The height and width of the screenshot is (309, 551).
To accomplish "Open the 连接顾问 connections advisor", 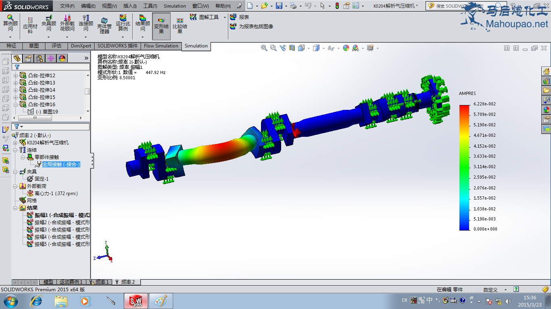I will coord(86,23).
